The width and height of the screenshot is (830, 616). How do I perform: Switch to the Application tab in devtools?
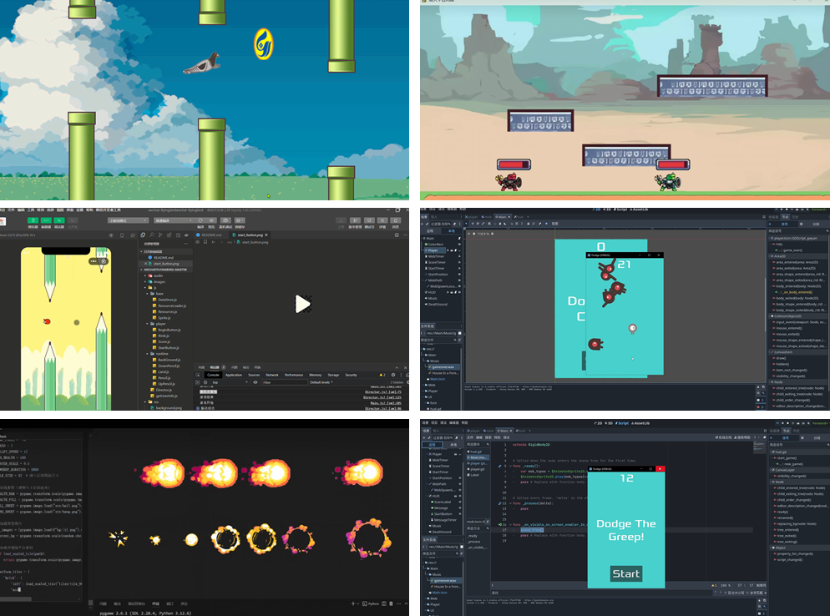(234, 375)
